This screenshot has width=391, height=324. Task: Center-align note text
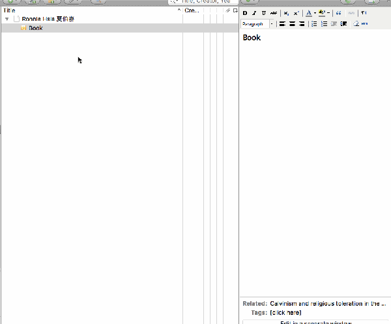292,24
